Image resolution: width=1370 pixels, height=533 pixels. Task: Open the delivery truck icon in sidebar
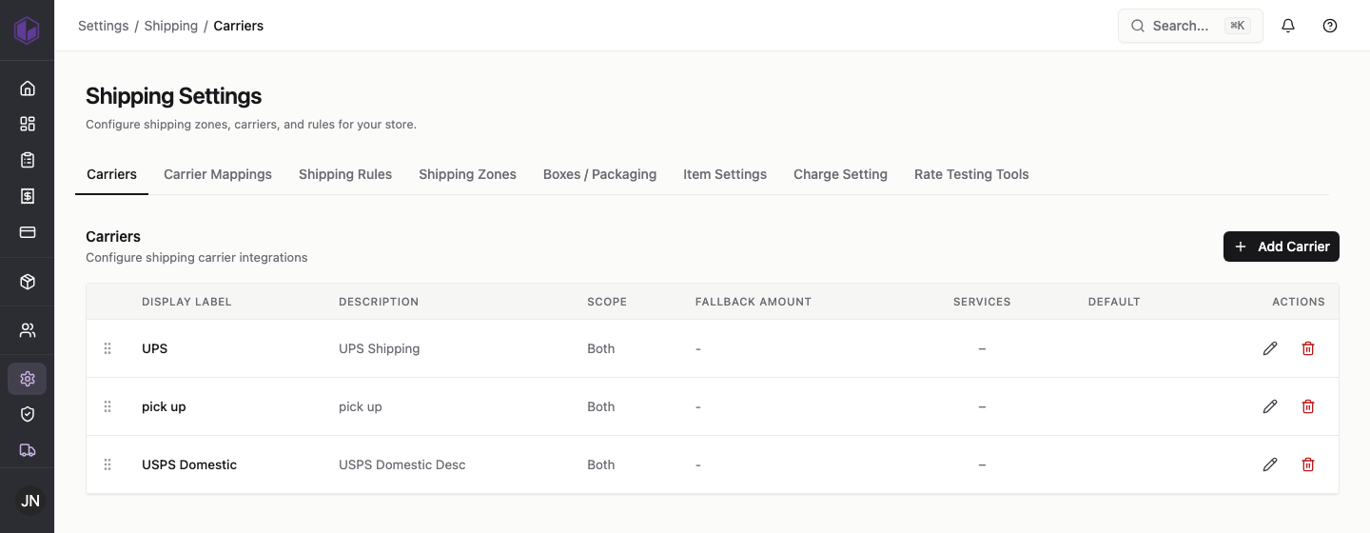coord(28,450)
